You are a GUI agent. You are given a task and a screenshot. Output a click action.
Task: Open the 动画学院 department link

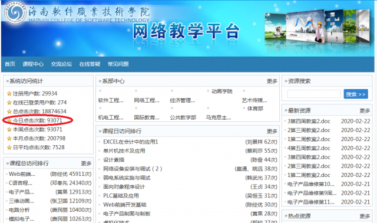[222, 91]
